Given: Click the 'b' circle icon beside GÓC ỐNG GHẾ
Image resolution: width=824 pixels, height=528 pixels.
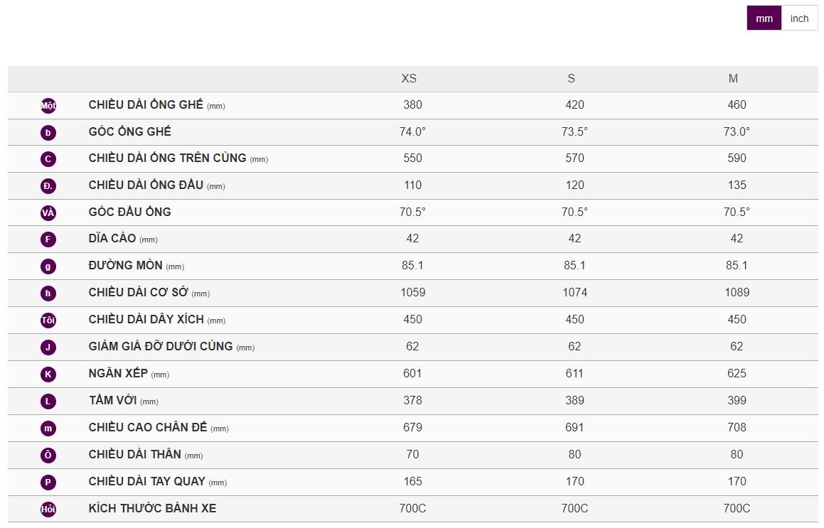Looking at the screenshot, I should (48, 133).
